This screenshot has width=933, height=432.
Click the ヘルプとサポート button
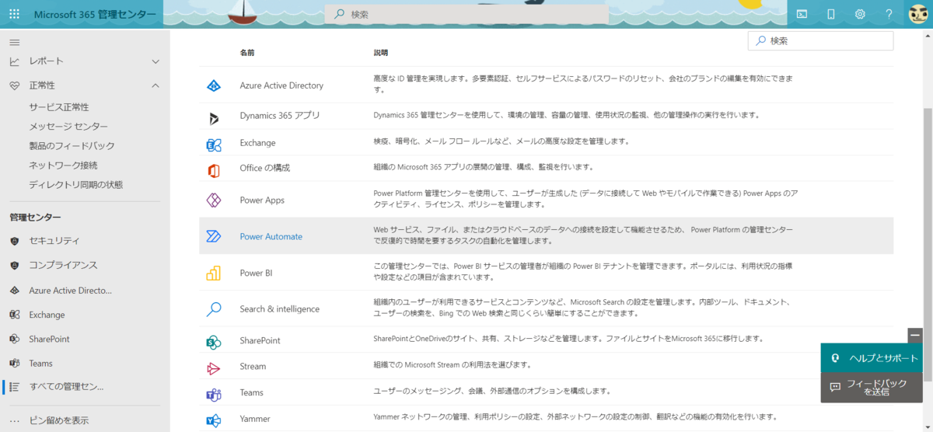[872, 358]
